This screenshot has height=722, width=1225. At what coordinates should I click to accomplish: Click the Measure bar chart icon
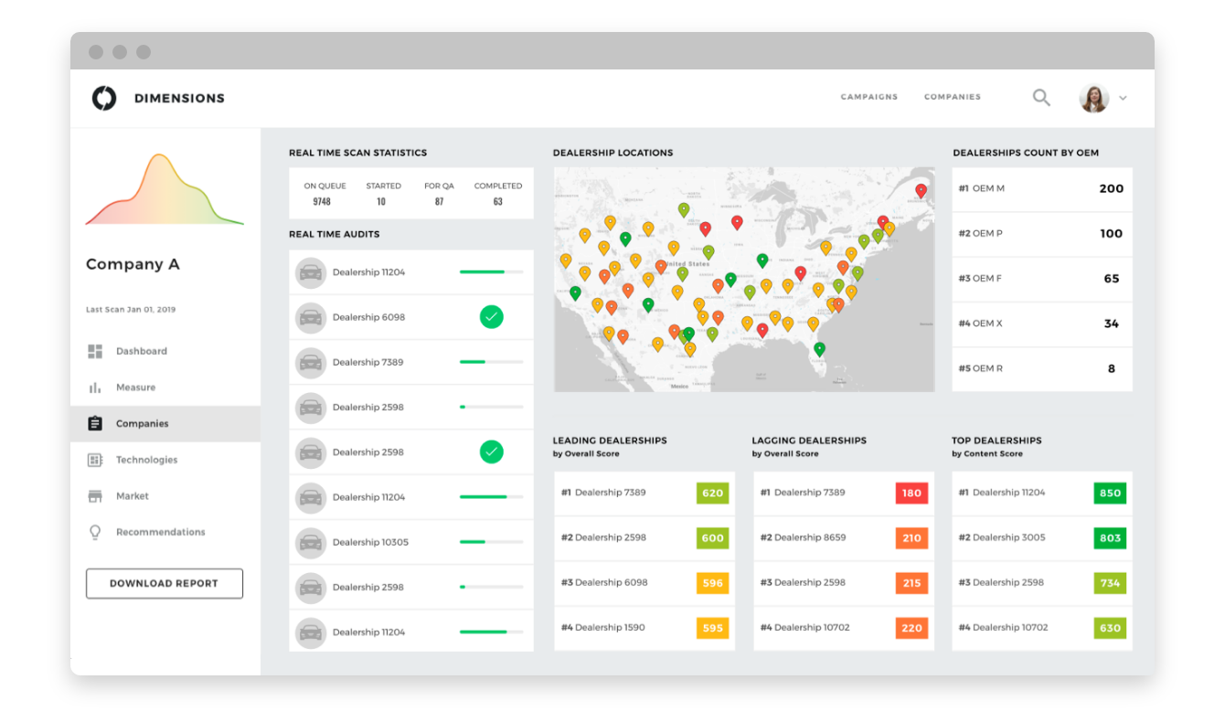coord(95,388)
